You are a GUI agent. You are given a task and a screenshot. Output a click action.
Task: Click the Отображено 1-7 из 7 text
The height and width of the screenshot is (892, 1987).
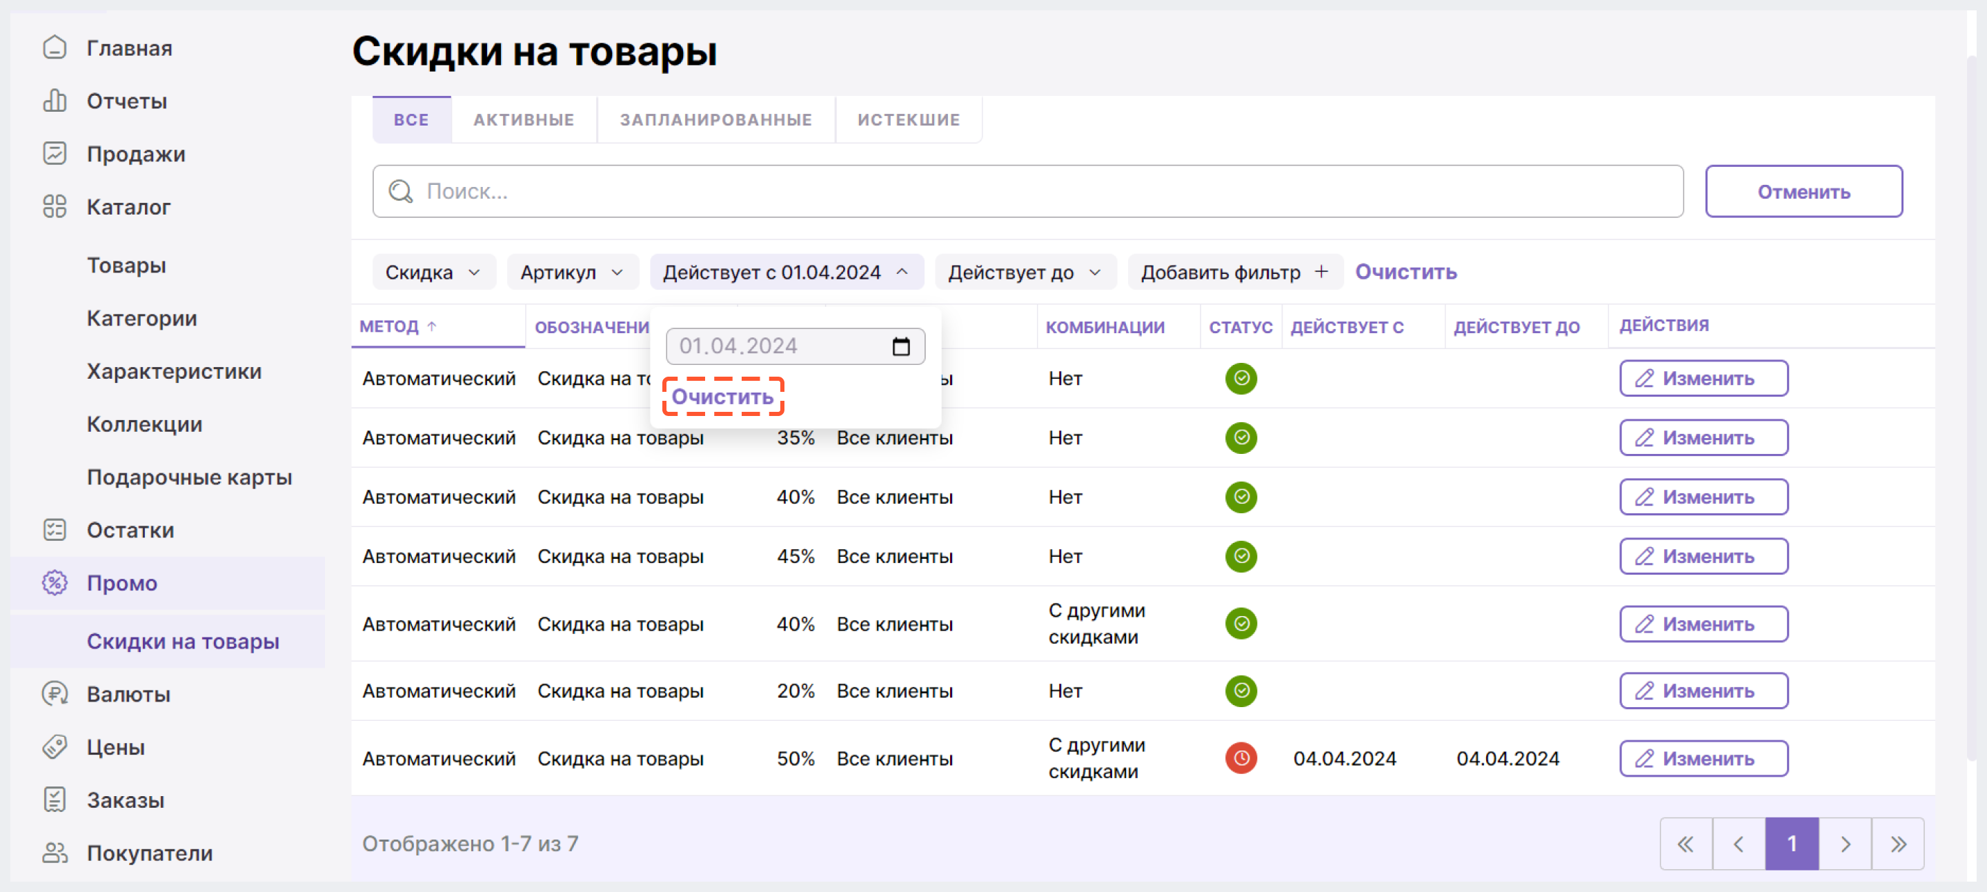[471, 844]
